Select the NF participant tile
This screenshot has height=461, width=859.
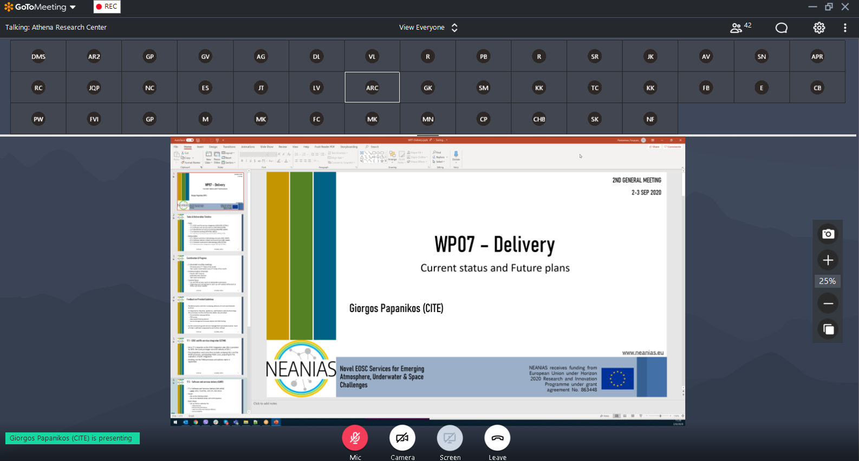[x=650, y=119]
